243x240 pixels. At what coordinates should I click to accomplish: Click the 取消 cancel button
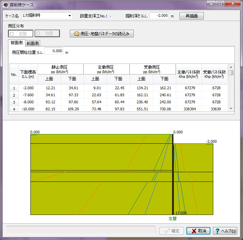coord(198,231)
